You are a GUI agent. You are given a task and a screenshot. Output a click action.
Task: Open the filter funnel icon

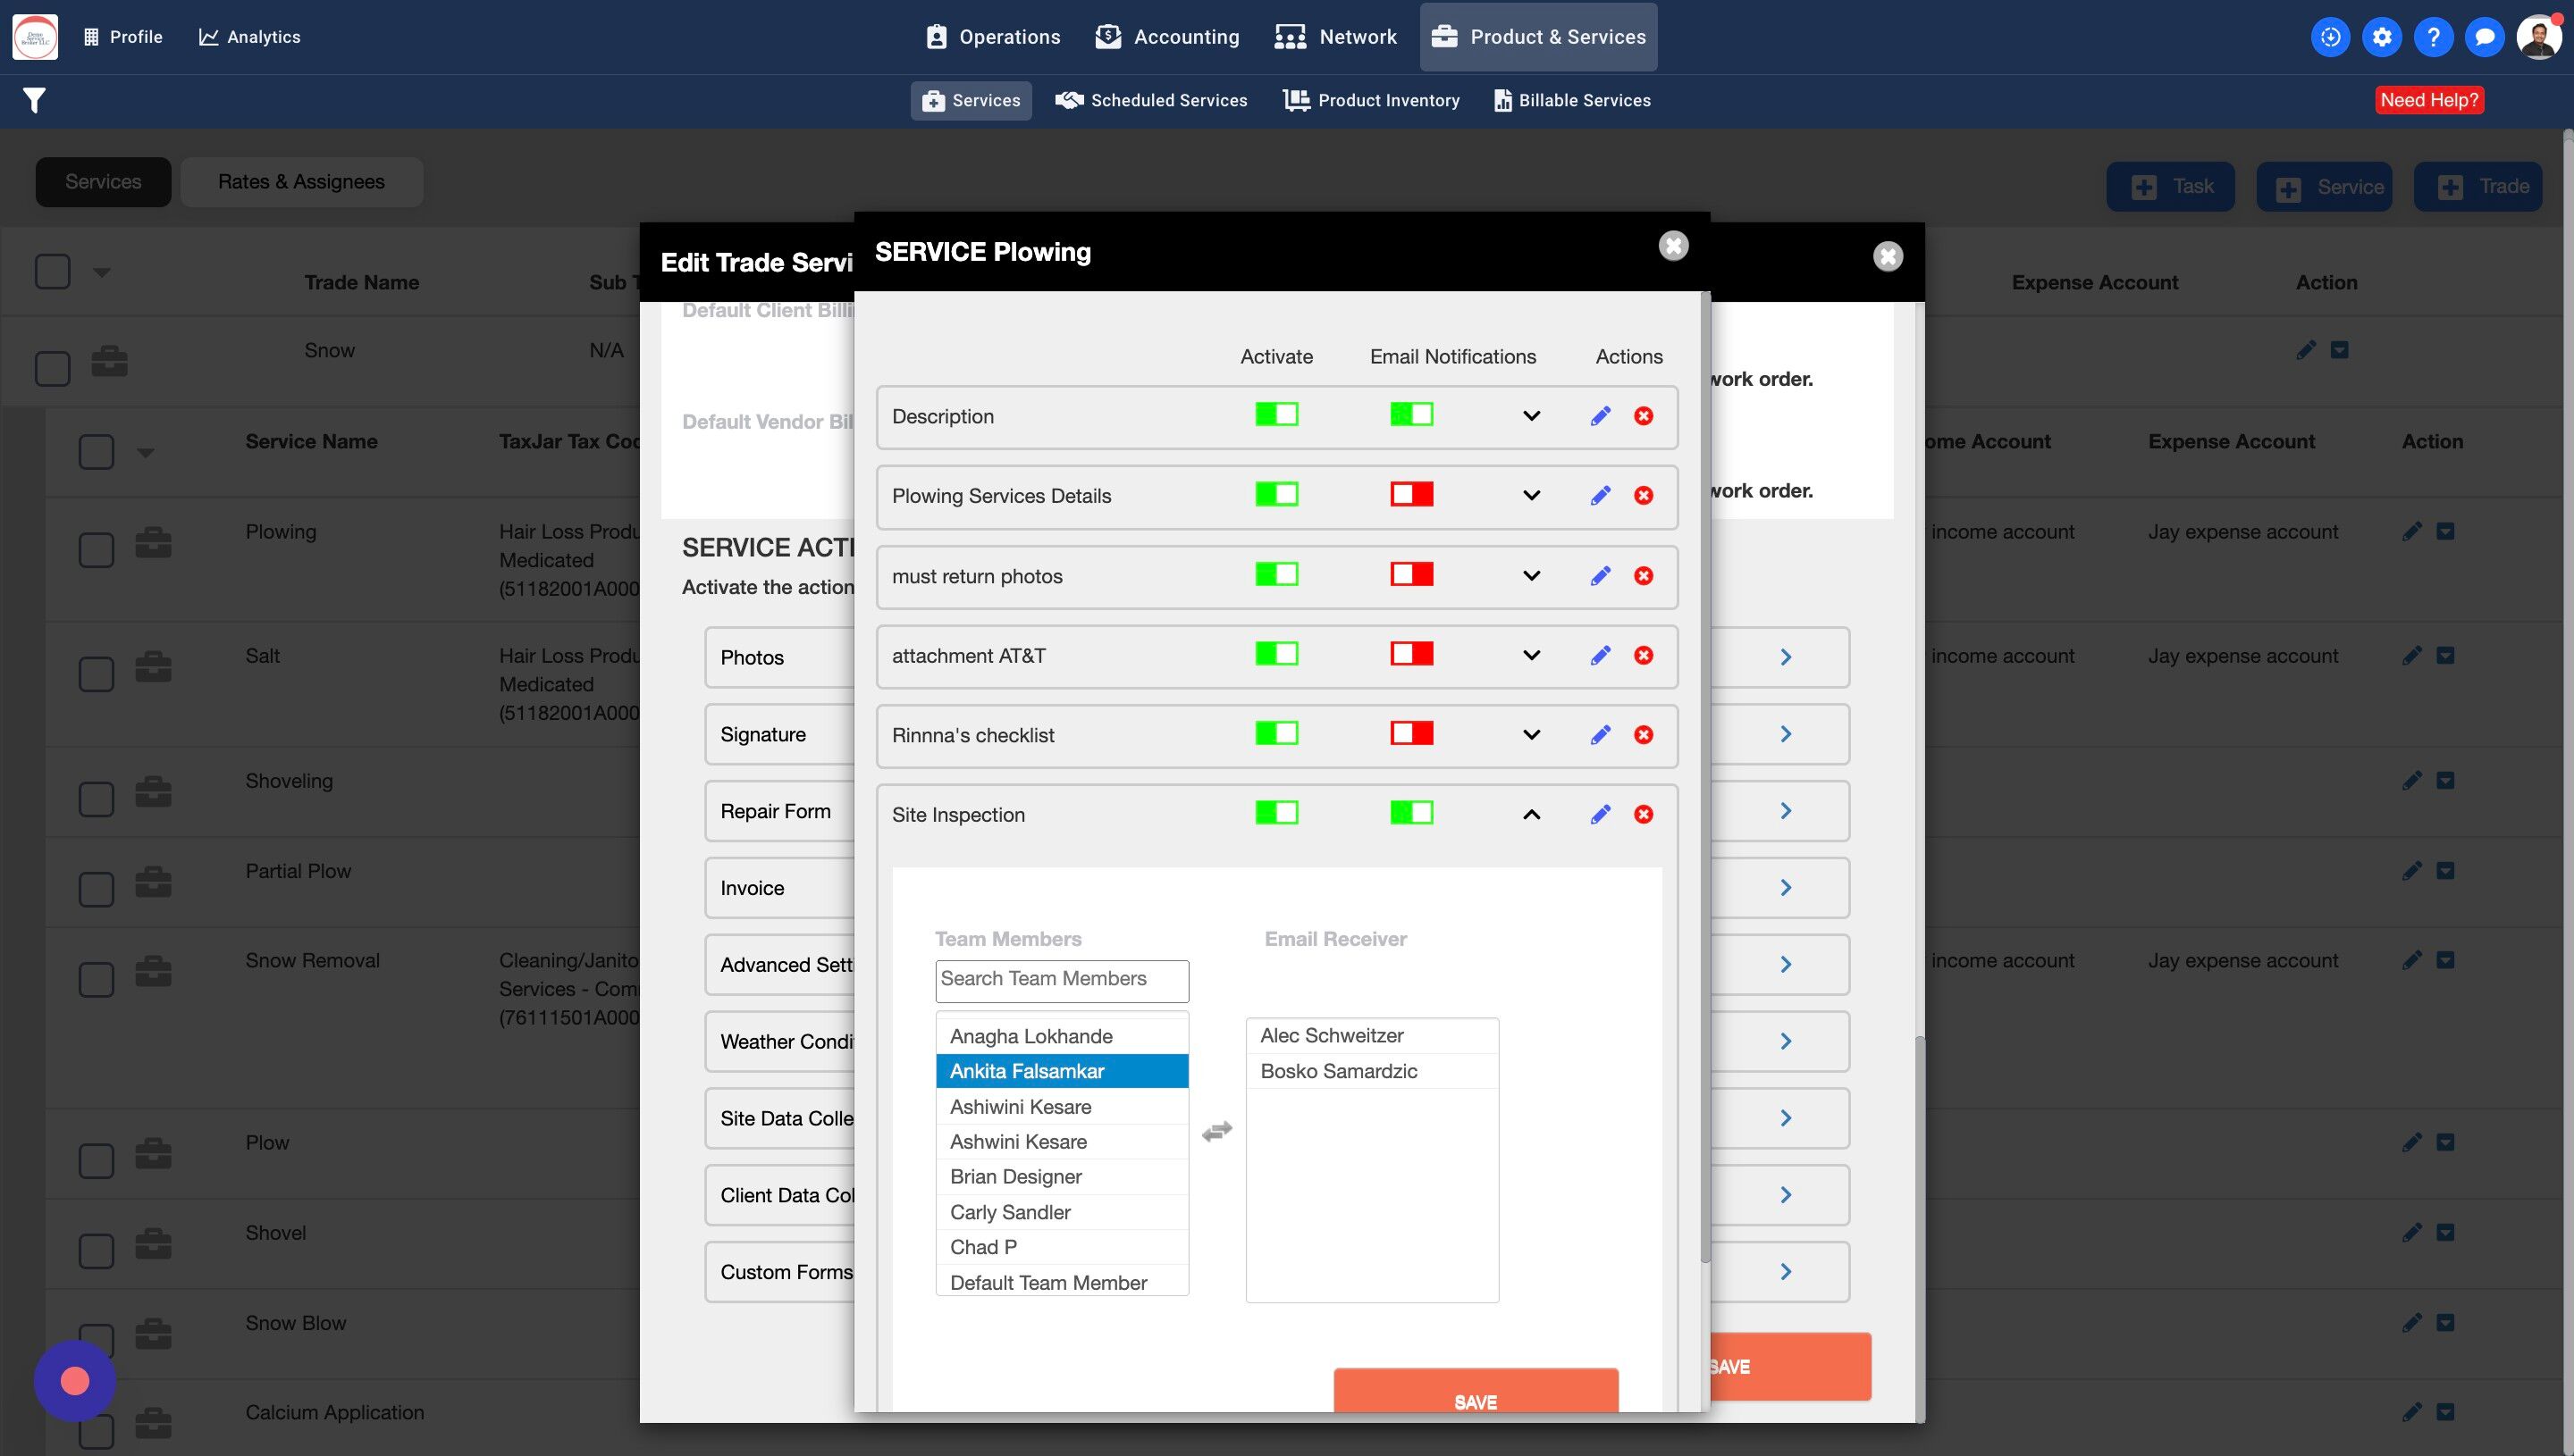34,100
